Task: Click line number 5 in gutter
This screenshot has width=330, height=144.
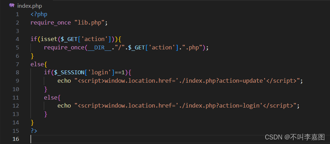Action: point(17,48)
